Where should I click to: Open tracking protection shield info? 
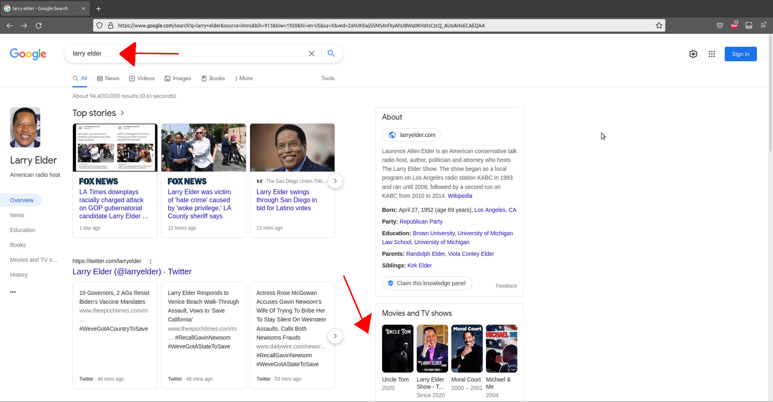click(x=99, y=25)
